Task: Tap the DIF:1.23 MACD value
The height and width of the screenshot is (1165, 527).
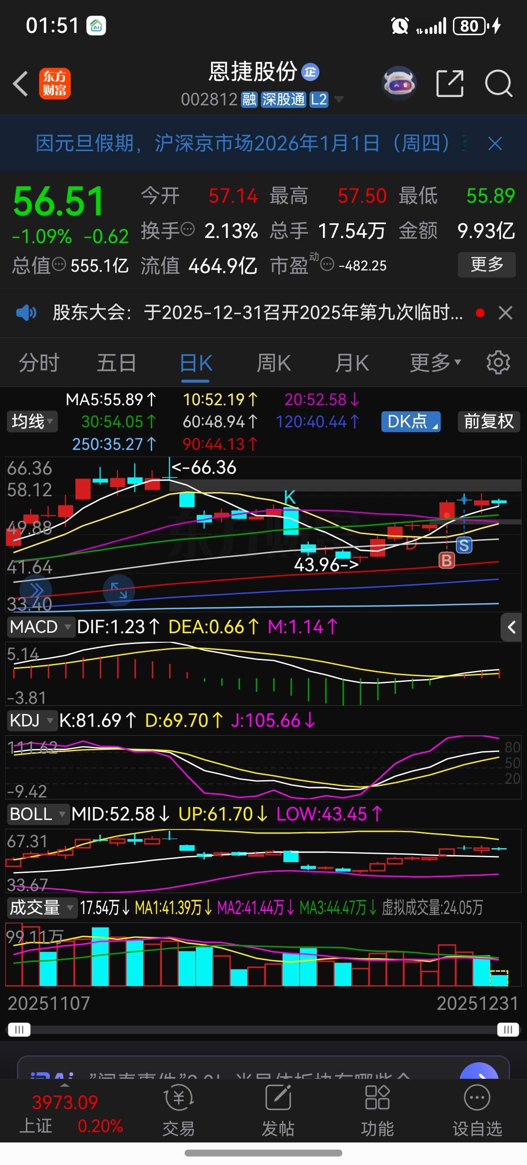Action: click(118, 627)
